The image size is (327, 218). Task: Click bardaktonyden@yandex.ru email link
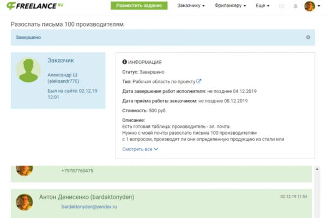point(89,207)
